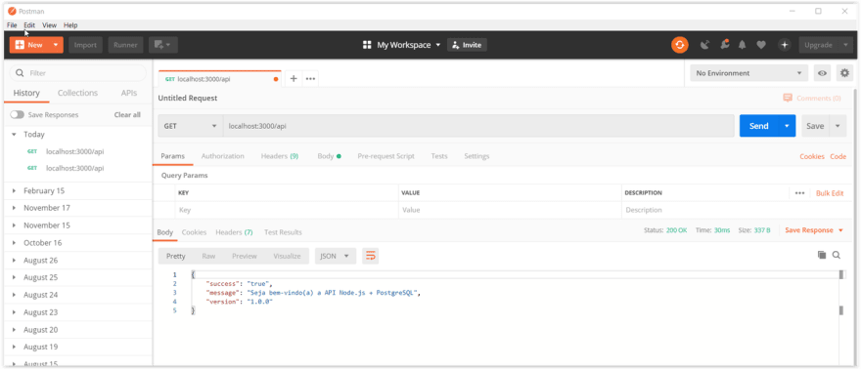Add a new request tab
Screen dimensions: 861x369
[294, 79]
